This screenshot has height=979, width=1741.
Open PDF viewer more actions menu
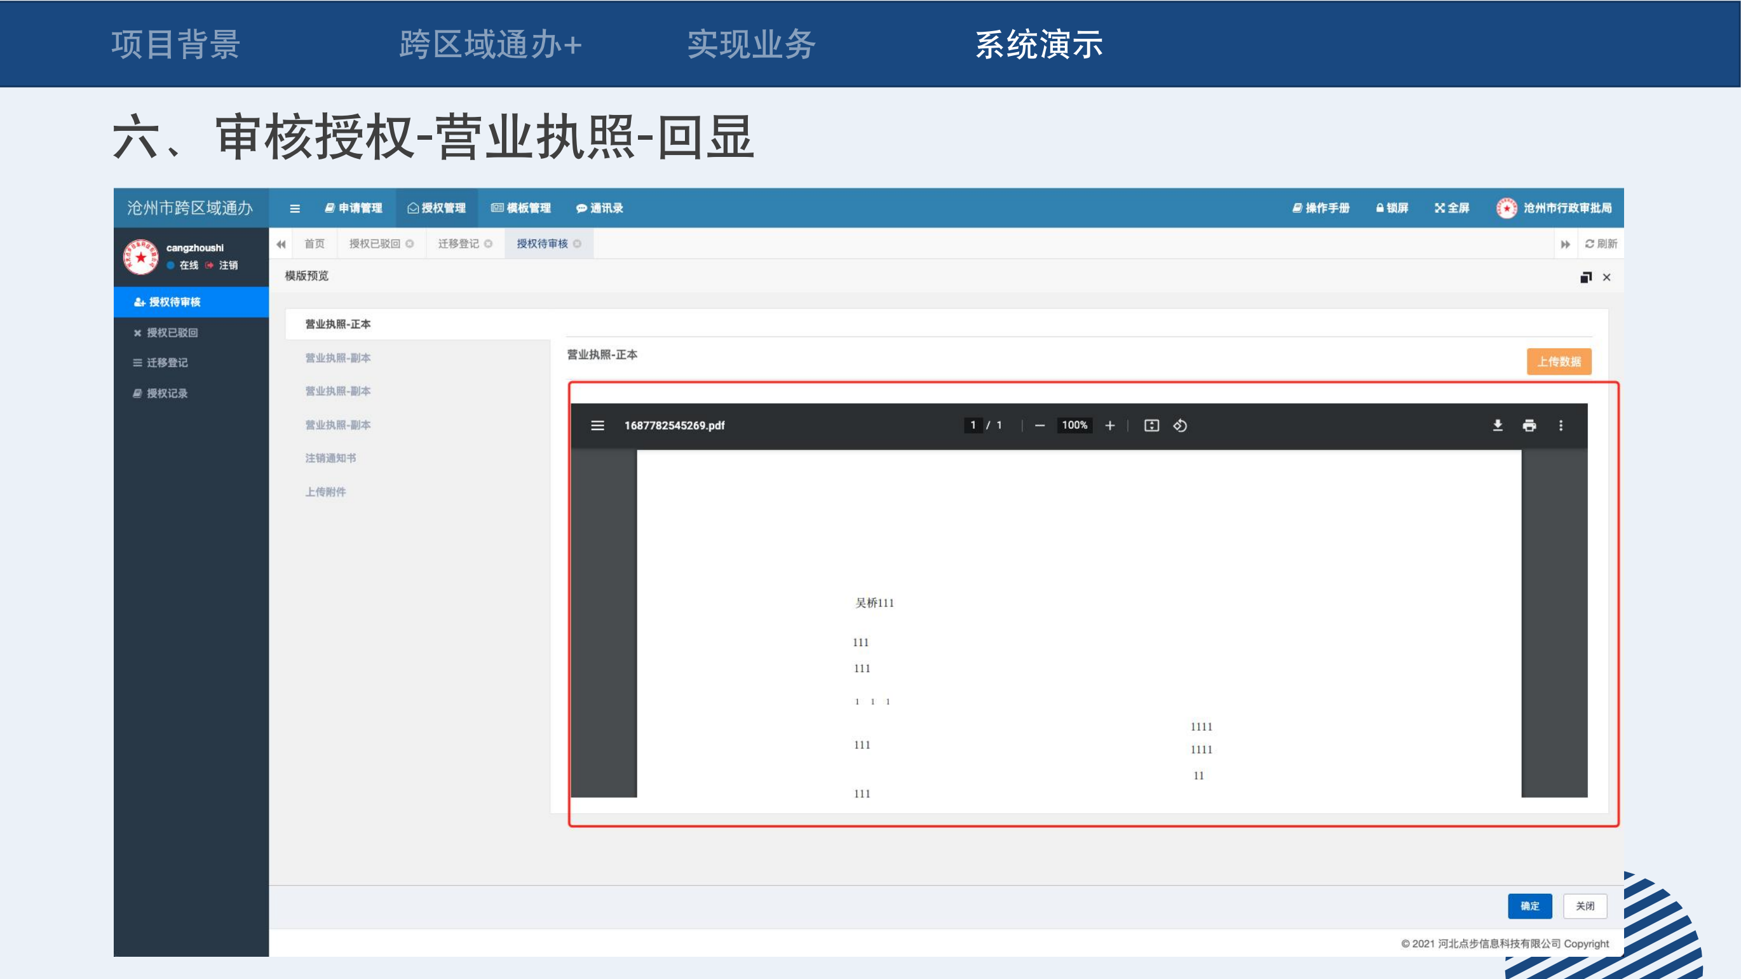pyautogui.click(x=1561, y=425)
